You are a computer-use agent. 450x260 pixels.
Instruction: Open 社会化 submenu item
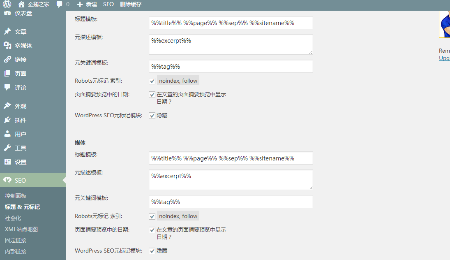tap(13, 218)
